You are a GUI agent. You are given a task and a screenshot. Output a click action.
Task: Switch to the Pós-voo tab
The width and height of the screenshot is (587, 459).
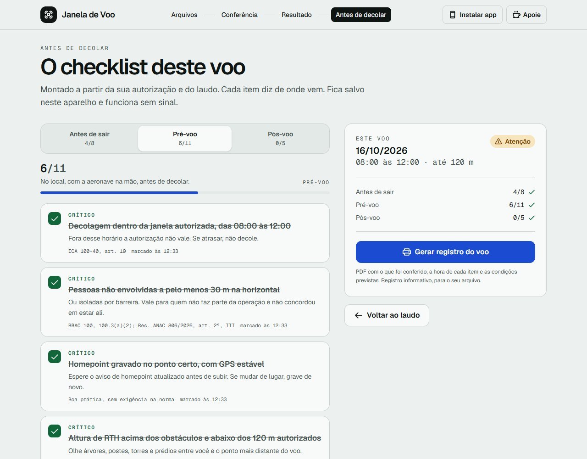click(280, 139)
